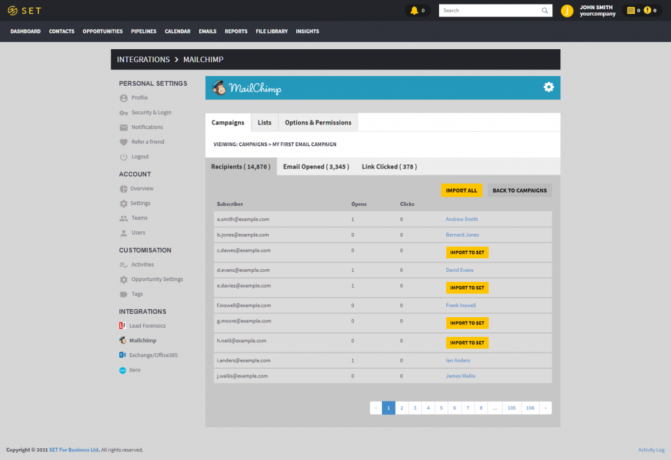Click the Activities checklist icon
671x460 pixels.
point(124,265)
